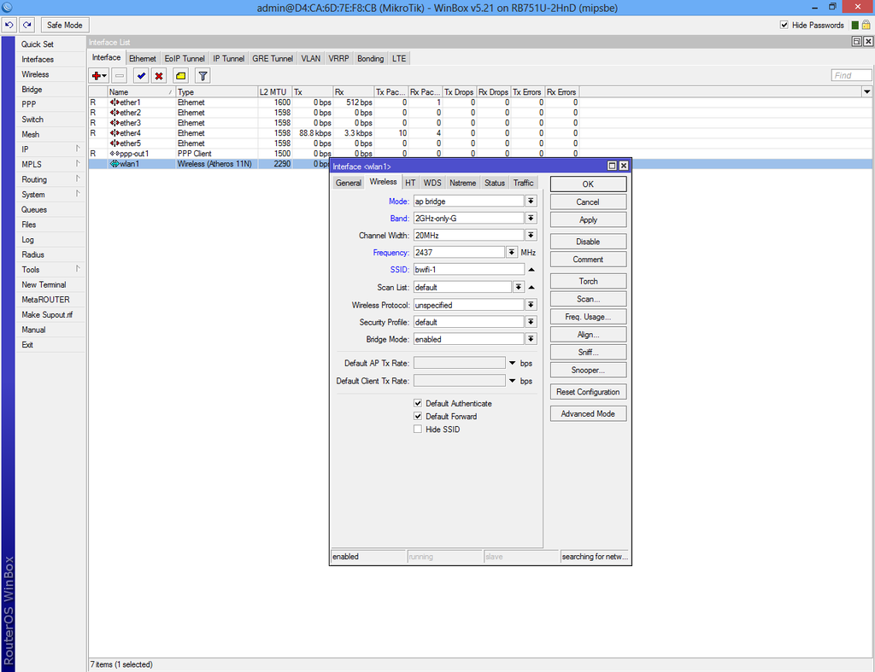Click the blue check Enable icon
The image size is (875, 672).
coord(140,75)
